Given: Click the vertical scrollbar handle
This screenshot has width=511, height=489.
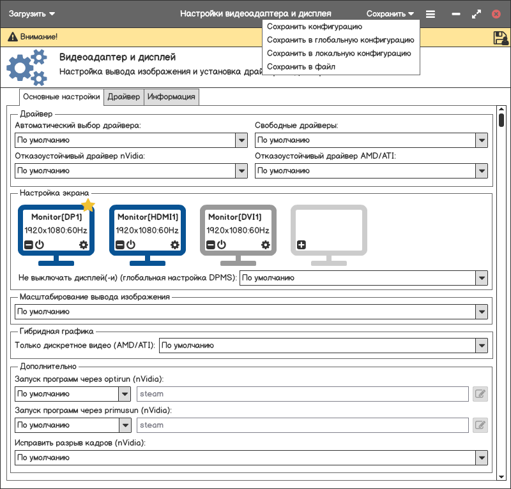Looking at the screenshot, I should coord(501,120).
